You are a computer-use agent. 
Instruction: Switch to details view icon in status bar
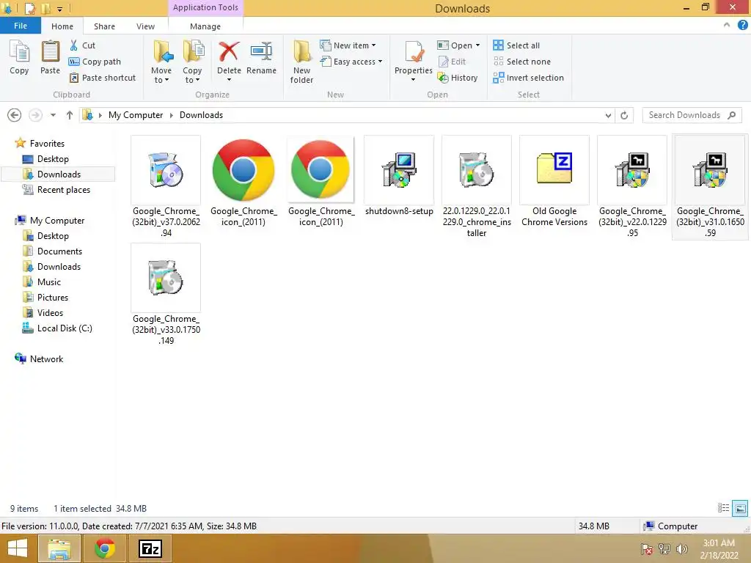click(723, 508)
